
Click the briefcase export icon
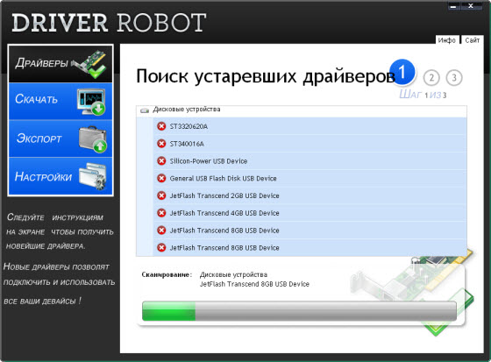click(93, 139)
